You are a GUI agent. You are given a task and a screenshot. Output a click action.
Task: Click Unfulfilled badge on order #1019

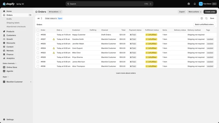point(151,62)
